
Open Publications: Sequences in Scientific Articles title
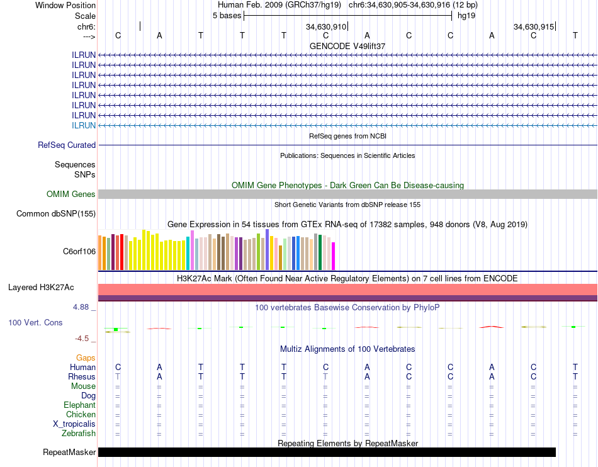[347, 155]
